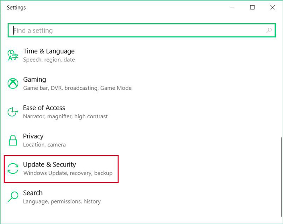This screenshot has width=283, height=224.
Task: Click 'Game bar, DVR, broadcasting, Game Mode' text
Action: click(77, 88)
